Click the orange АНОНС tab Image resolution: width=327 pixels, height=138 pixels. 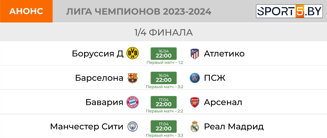(26, 11)
